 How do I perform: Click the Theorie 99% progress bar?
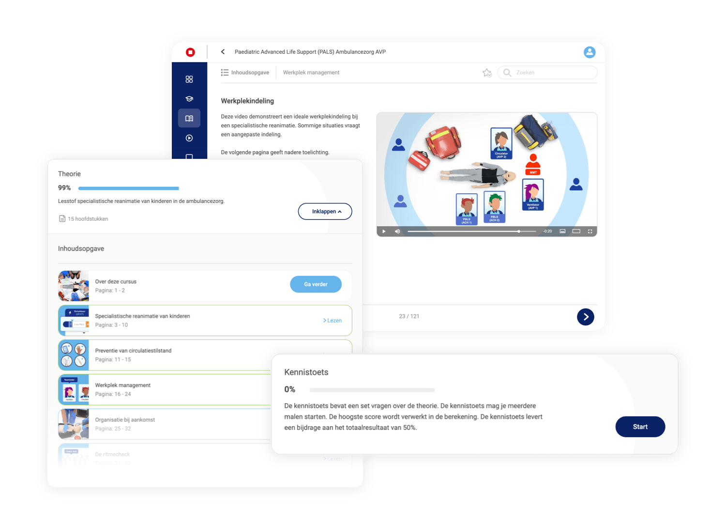[129, 188]
